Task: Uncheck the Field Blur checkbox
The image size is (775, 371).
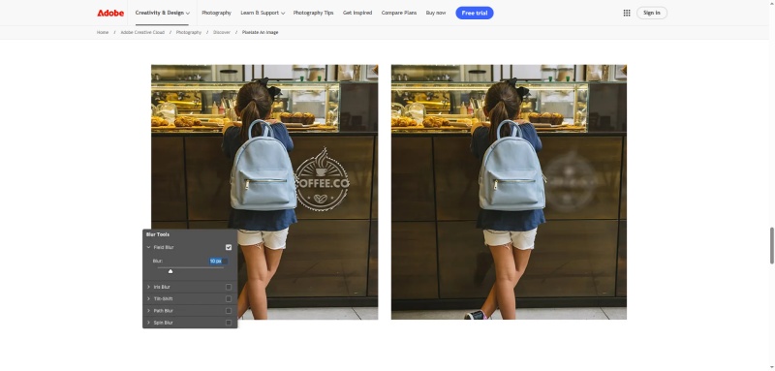Action: [229, 247]
